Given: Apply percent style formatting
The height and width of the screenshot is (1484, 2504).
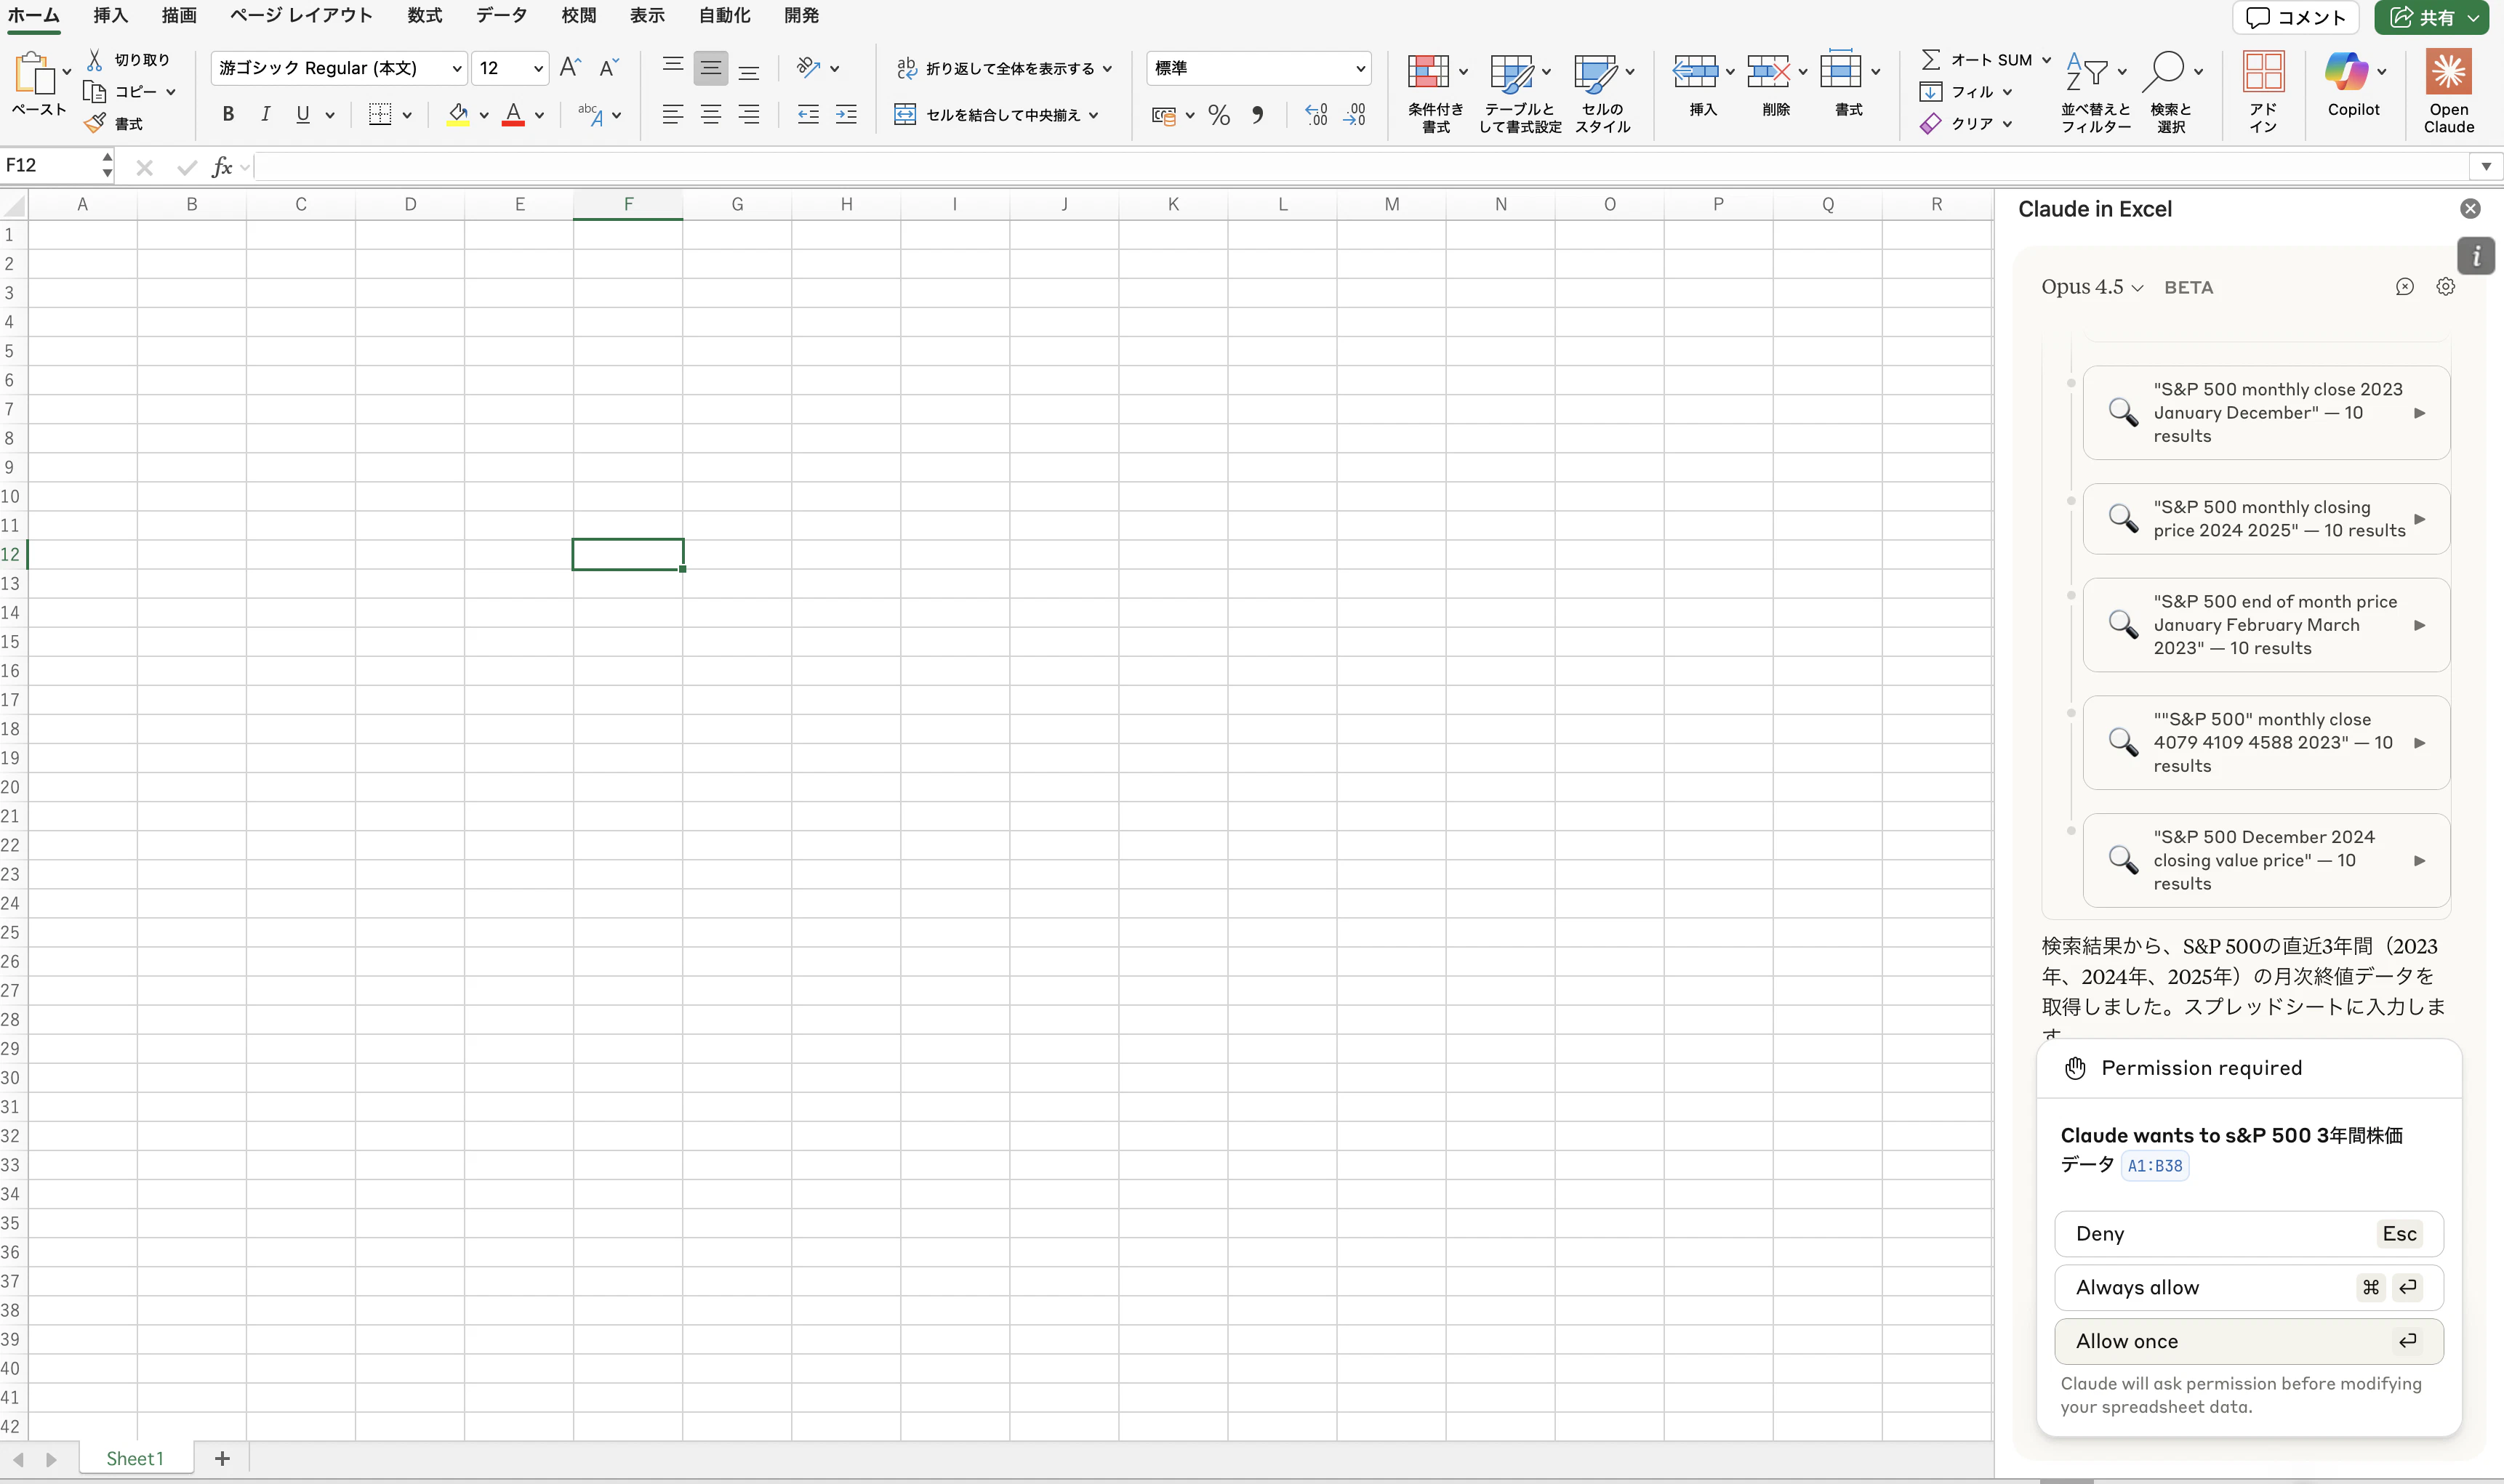Looking at the screenshot, I should [x=1219, y=115].
